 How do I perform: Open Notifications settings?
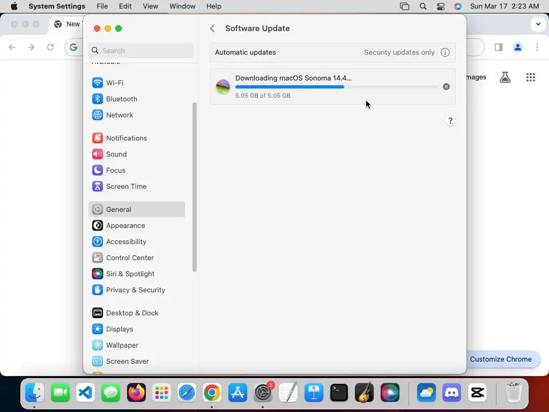coord(137,138)
